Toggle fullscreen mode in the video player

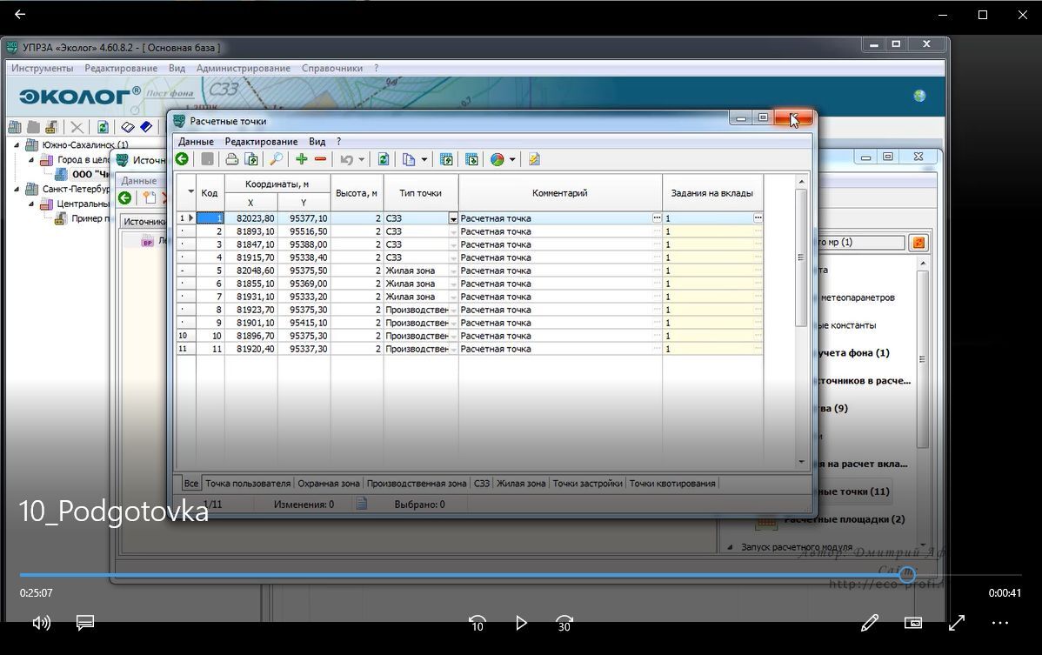point(957,623)
